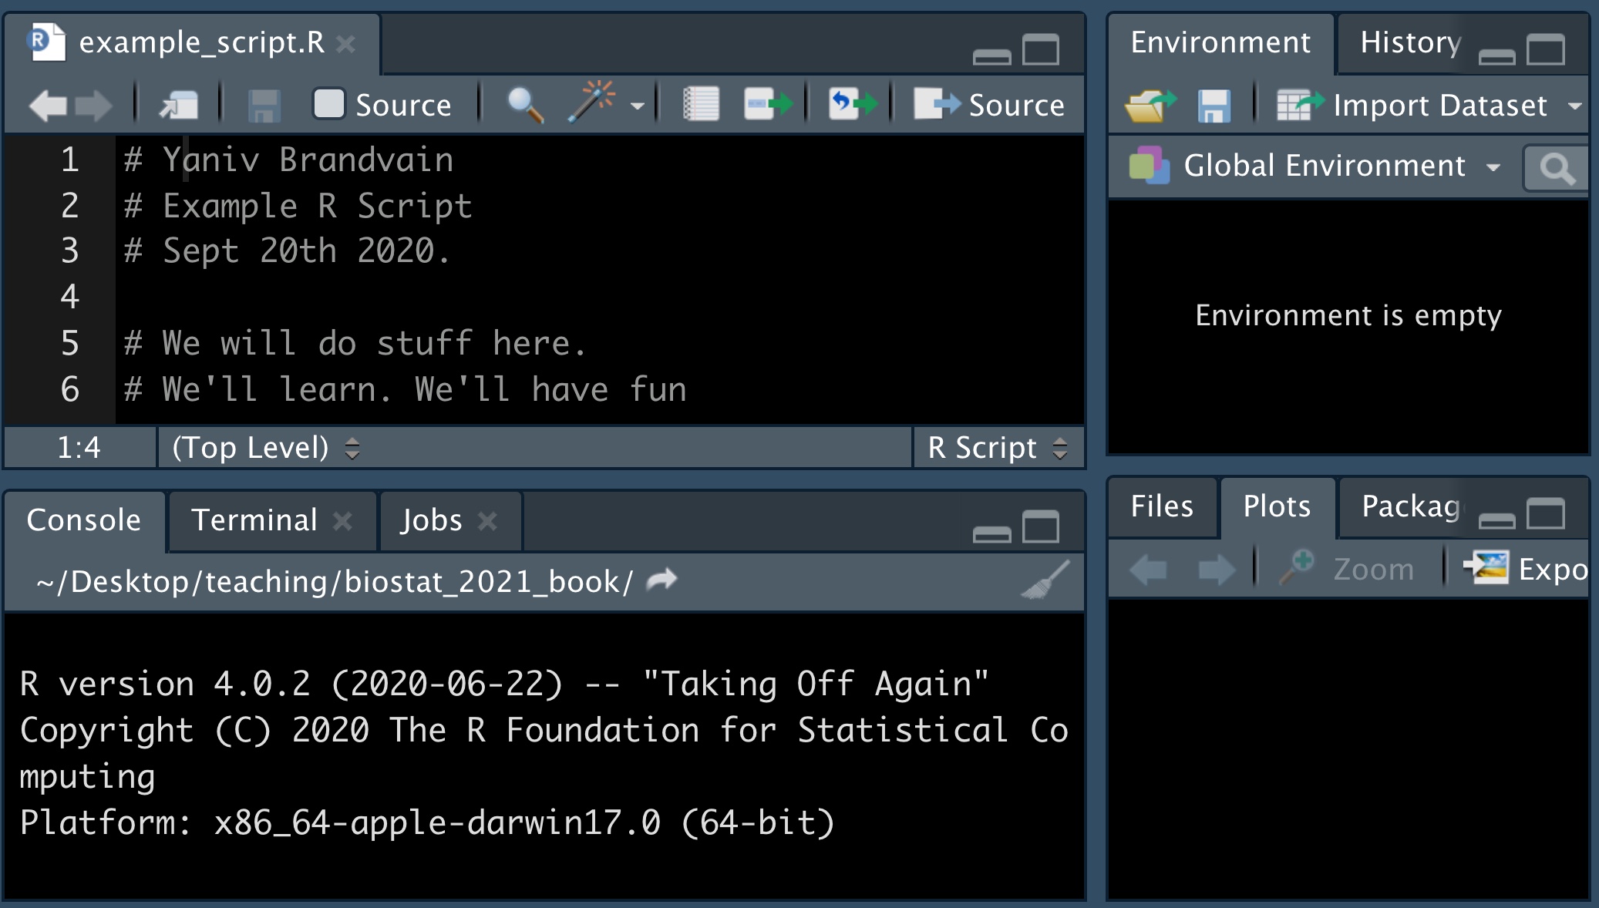Click the view current directory arrow
This screenshot has height=908, width=1599.
661,579
